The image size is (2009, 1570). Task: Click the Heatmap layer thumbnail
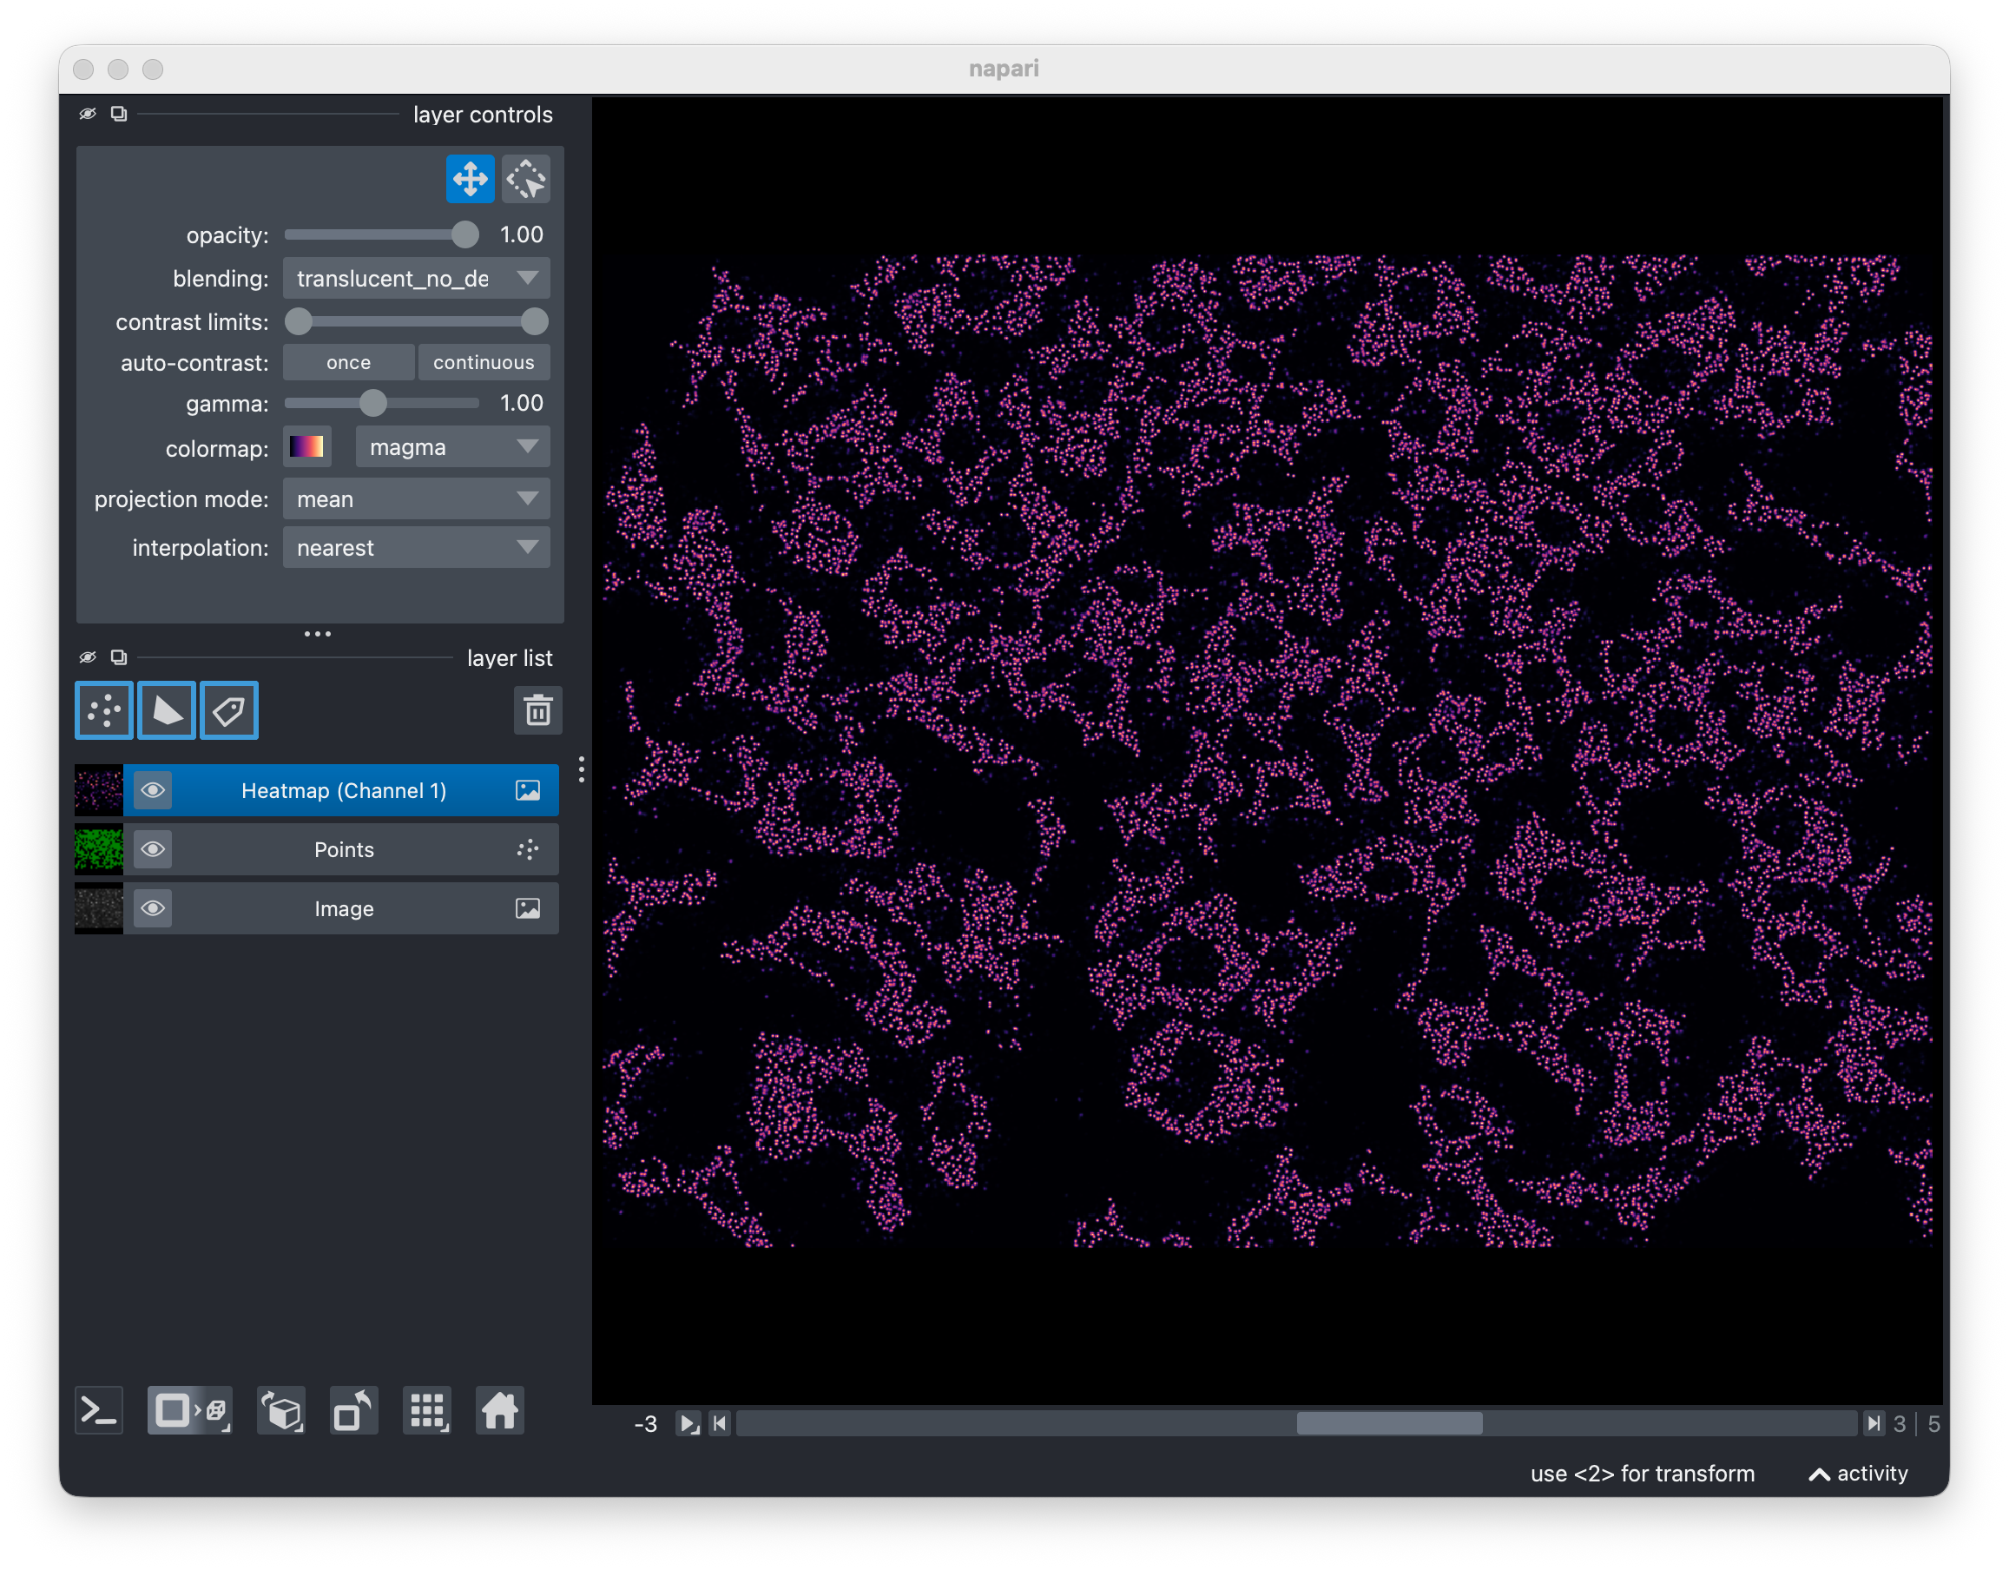coord(98,790)
